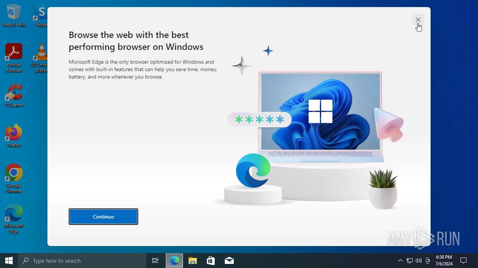Open File Explorer from the taskbar
The image size is (478, 268).
(193, 261)
